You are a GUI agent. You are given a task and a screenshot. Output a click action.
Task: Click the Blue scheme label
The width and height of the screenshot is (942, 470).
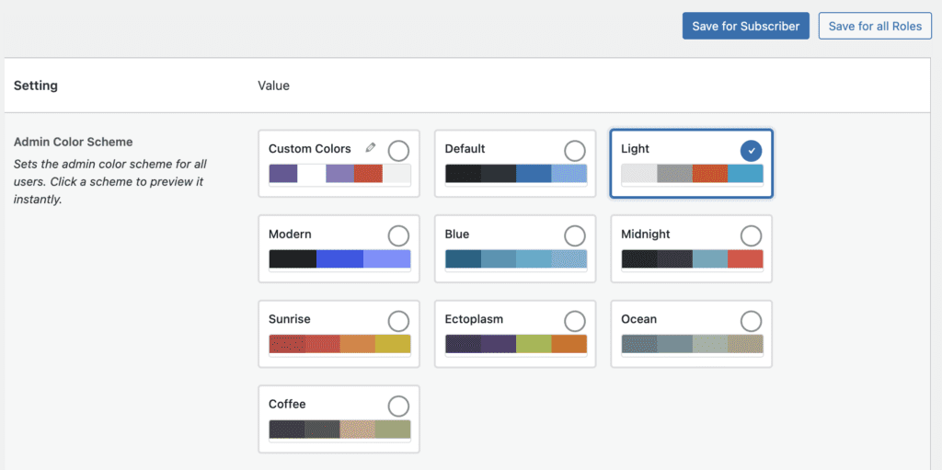[457, 234]
